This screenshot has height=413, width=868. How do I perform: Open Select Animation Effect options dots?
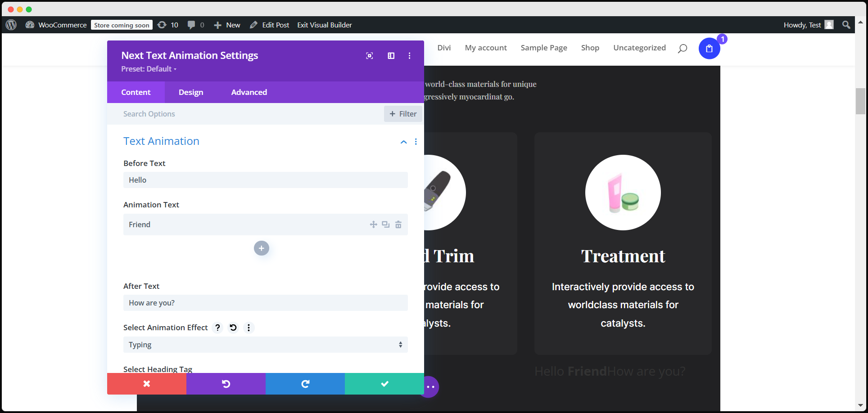pyautogui.click(x=249, y=328)
